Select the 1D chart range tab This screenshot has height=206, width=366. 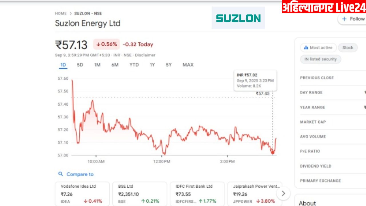[63, 65]
